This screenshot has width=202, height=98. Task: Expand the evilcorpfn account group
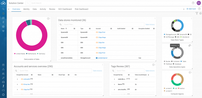(x=17, y=79)
